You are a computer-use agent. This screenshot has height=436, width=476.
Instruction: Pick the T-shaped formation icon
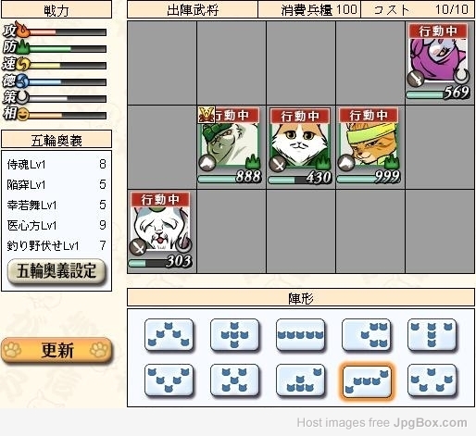(432, 334)
